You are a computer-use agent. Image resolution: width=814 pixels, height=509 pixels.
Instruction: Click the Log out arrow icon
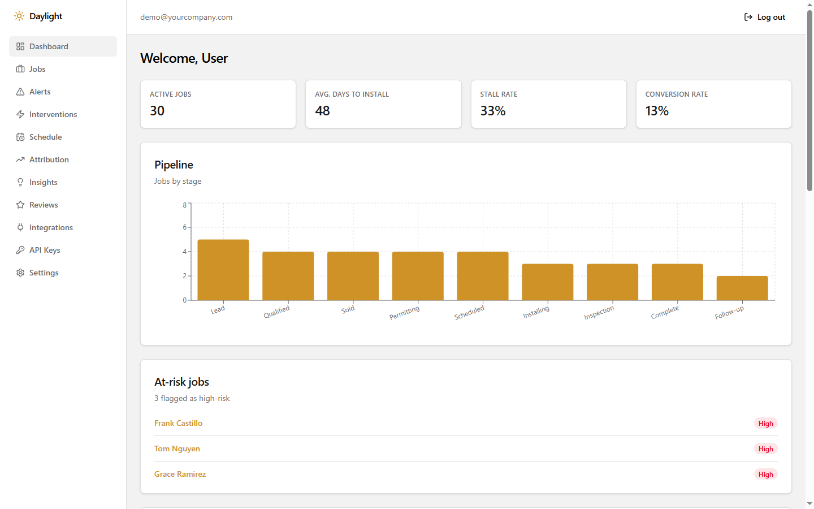click(x=748, y=17)
